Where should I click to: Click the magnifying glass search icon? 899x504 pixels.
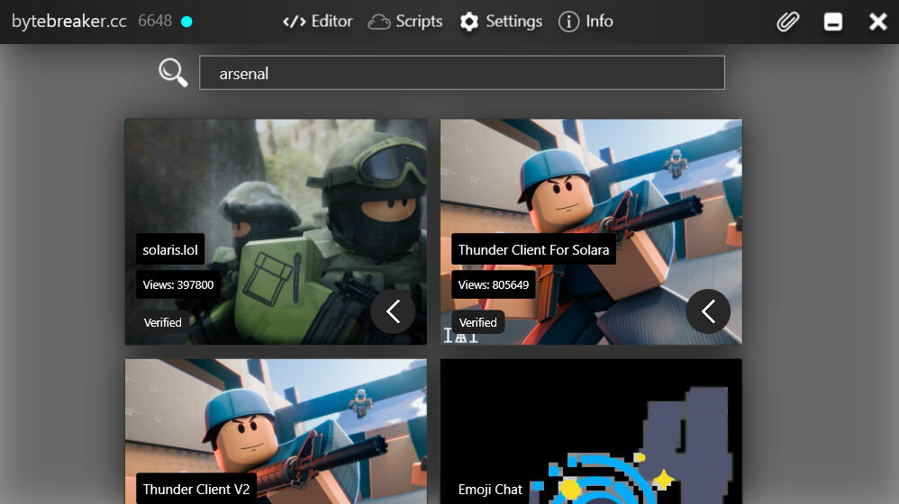(172, 72)
